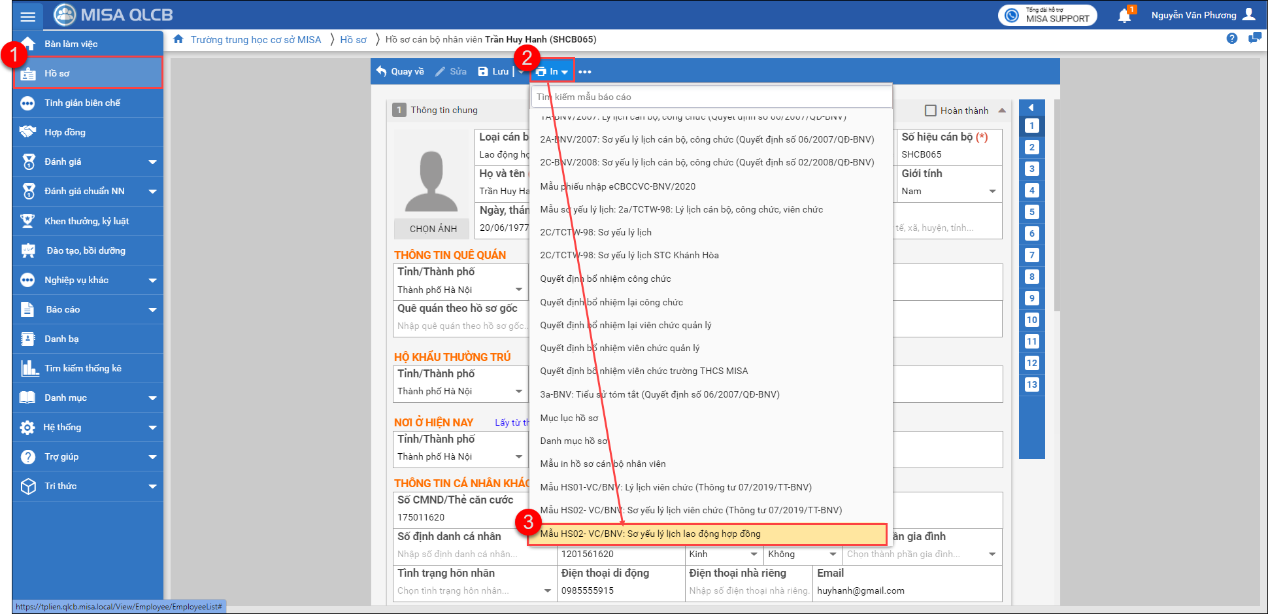Click the three-dots more options icon
This screenshot has width=1268, height=614.
tap(584, 72)
